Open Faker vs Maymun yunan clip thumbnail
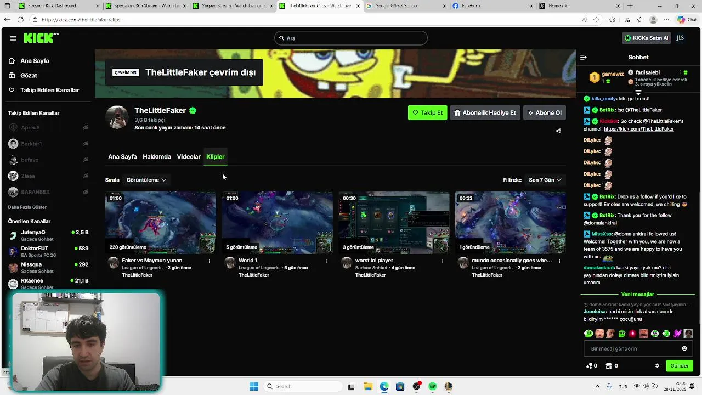The height and width of the screenshot is (395, 702). [x=161, y=222]
